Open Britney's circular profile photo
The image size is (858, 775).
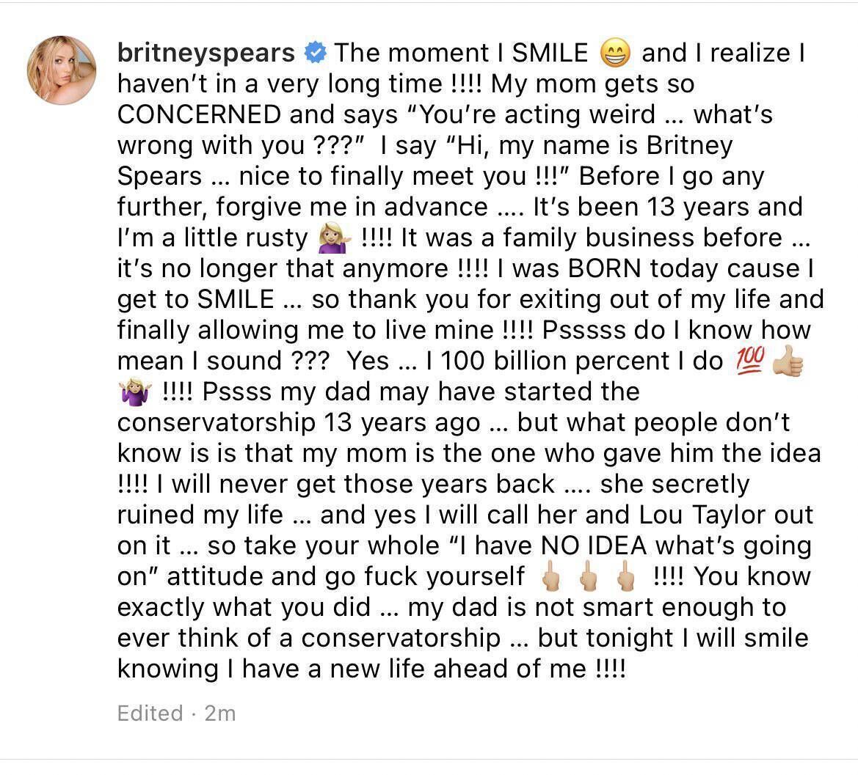[x=62, y=68]
